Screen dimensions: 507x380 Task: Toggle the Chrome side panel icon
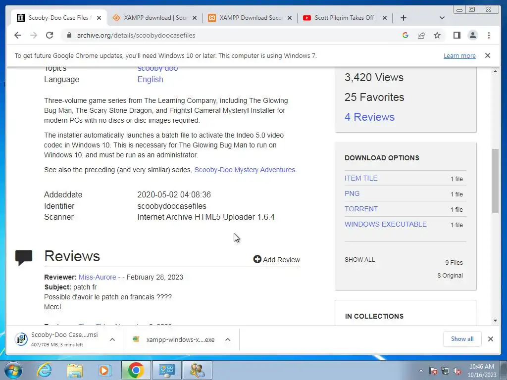pos(456,35)
